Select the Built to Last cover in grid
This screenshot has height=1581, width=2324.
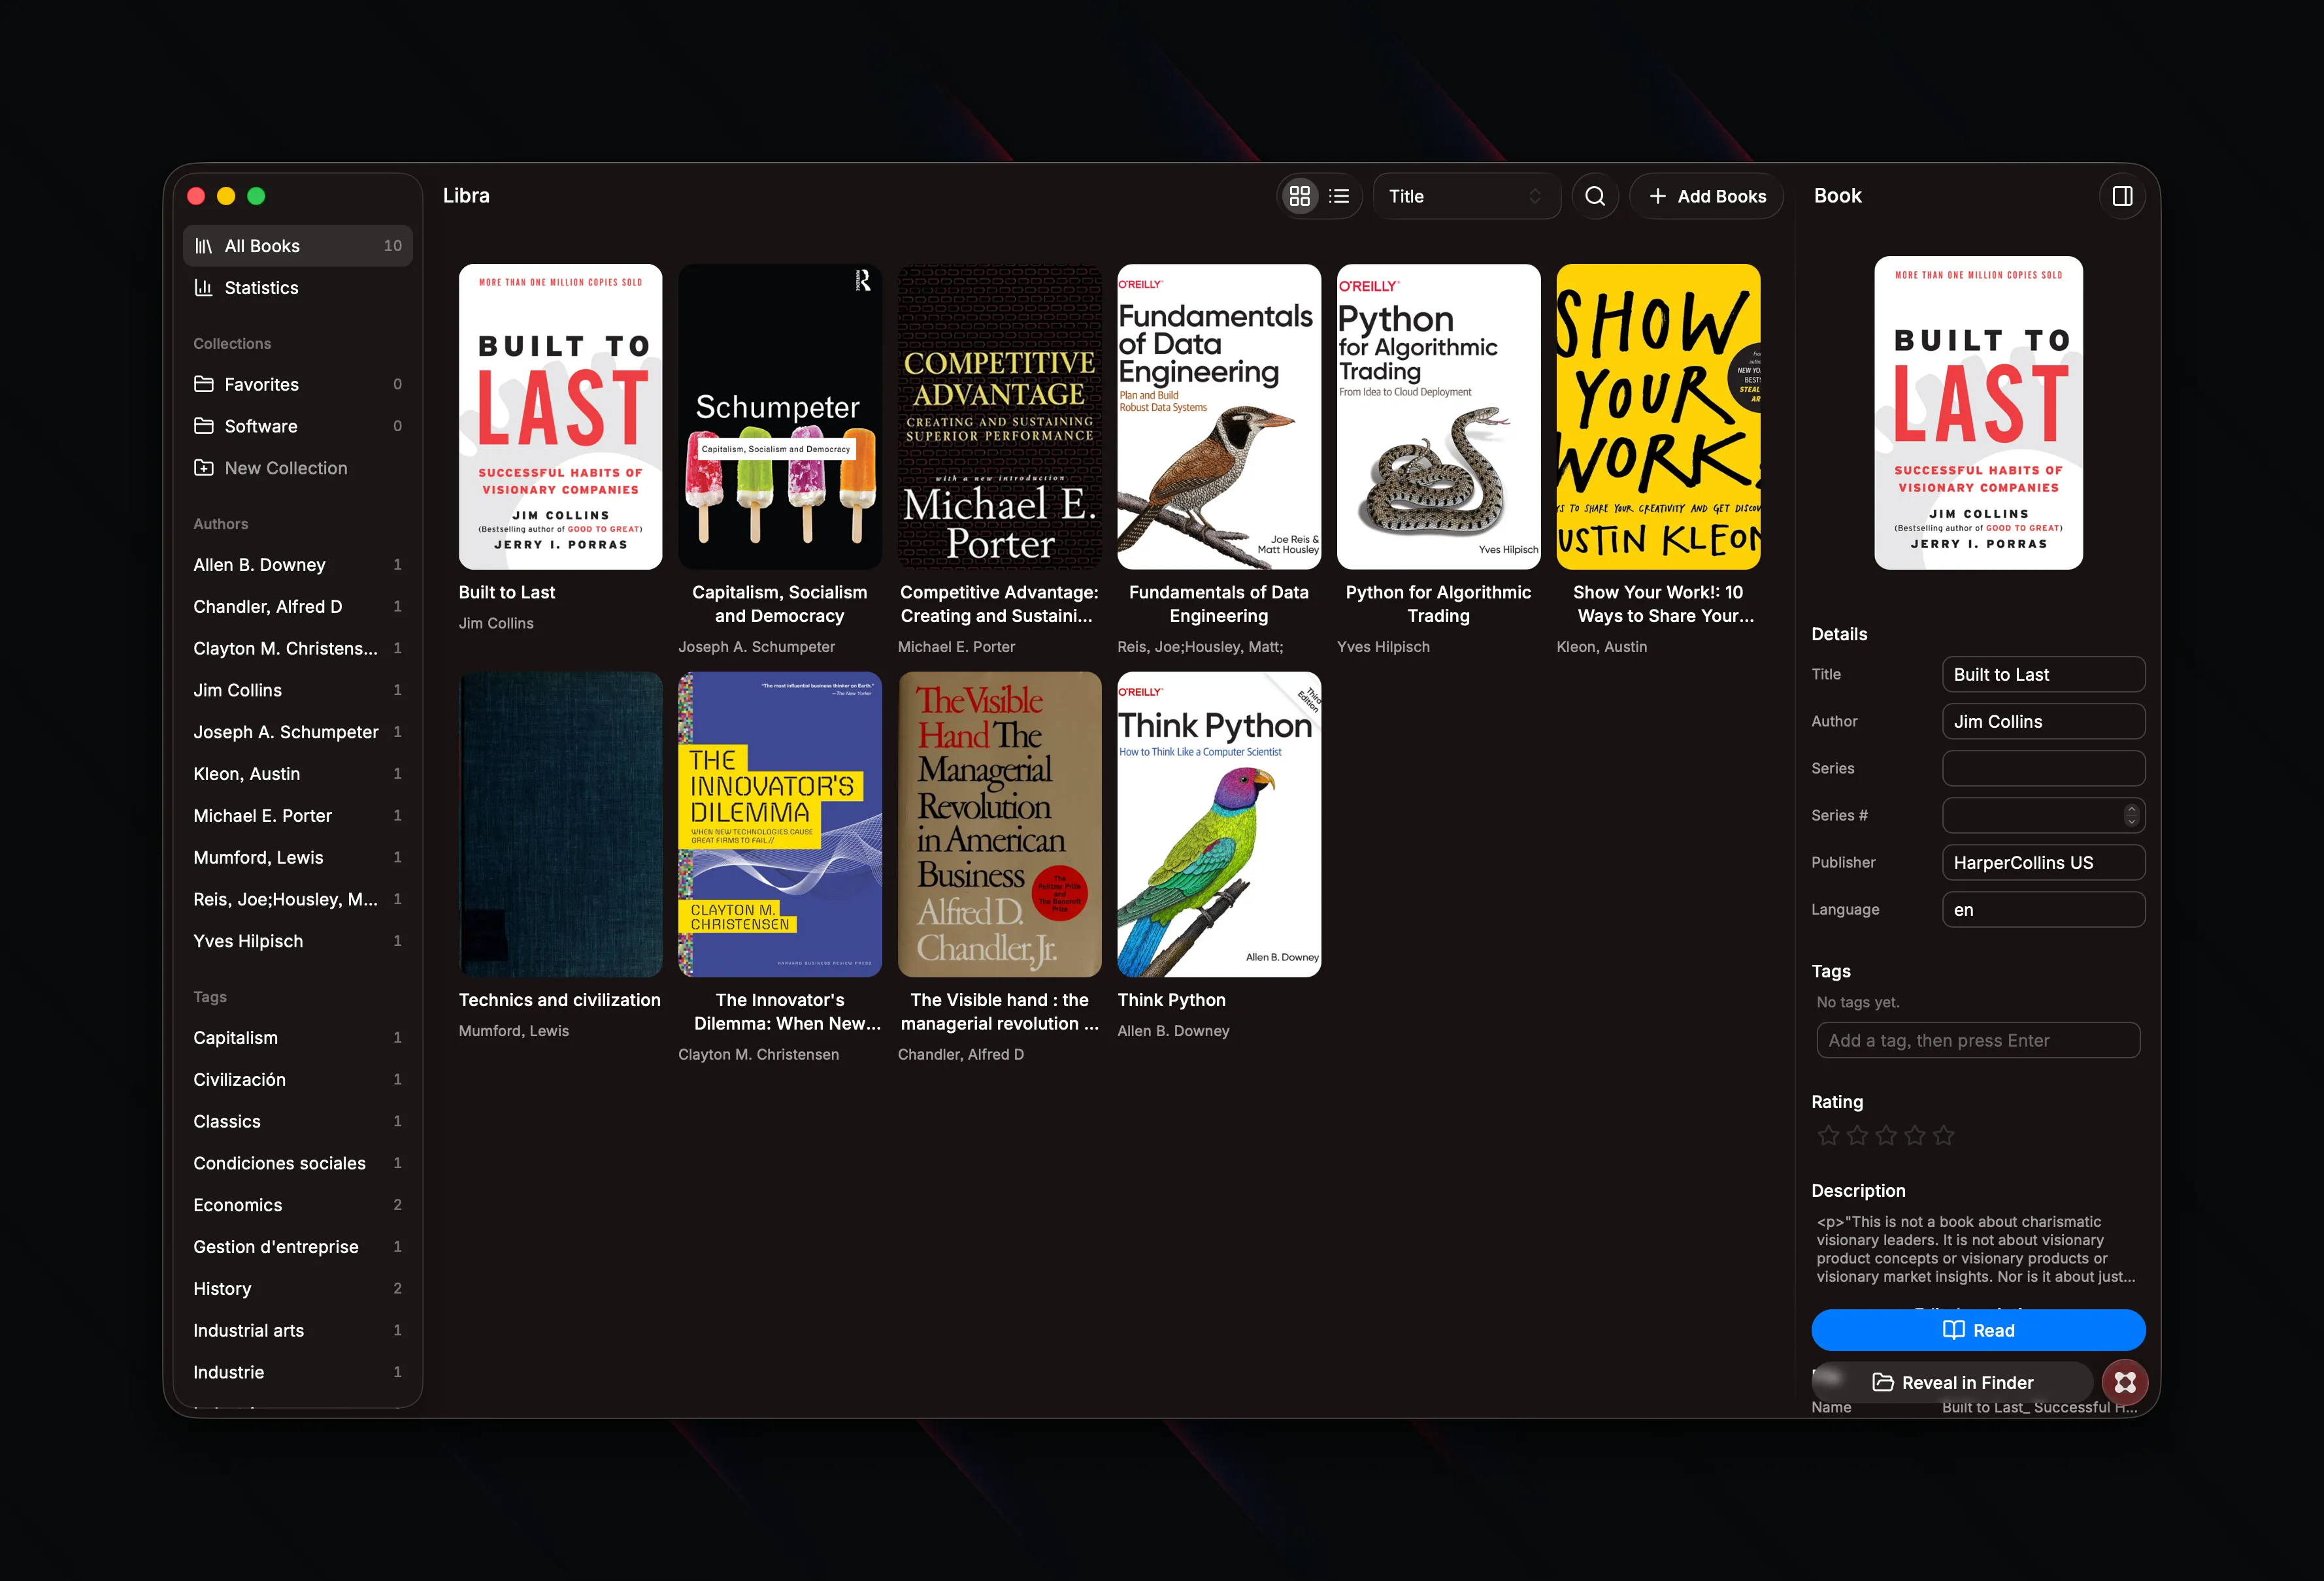(560, 417)
